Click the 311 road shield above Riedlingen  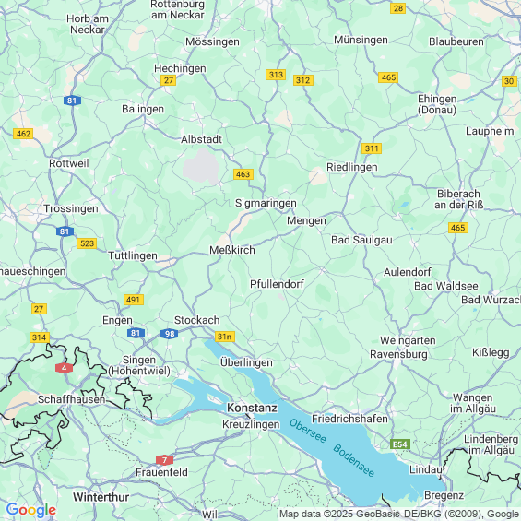pyautogui.click(x=372, y=148)
